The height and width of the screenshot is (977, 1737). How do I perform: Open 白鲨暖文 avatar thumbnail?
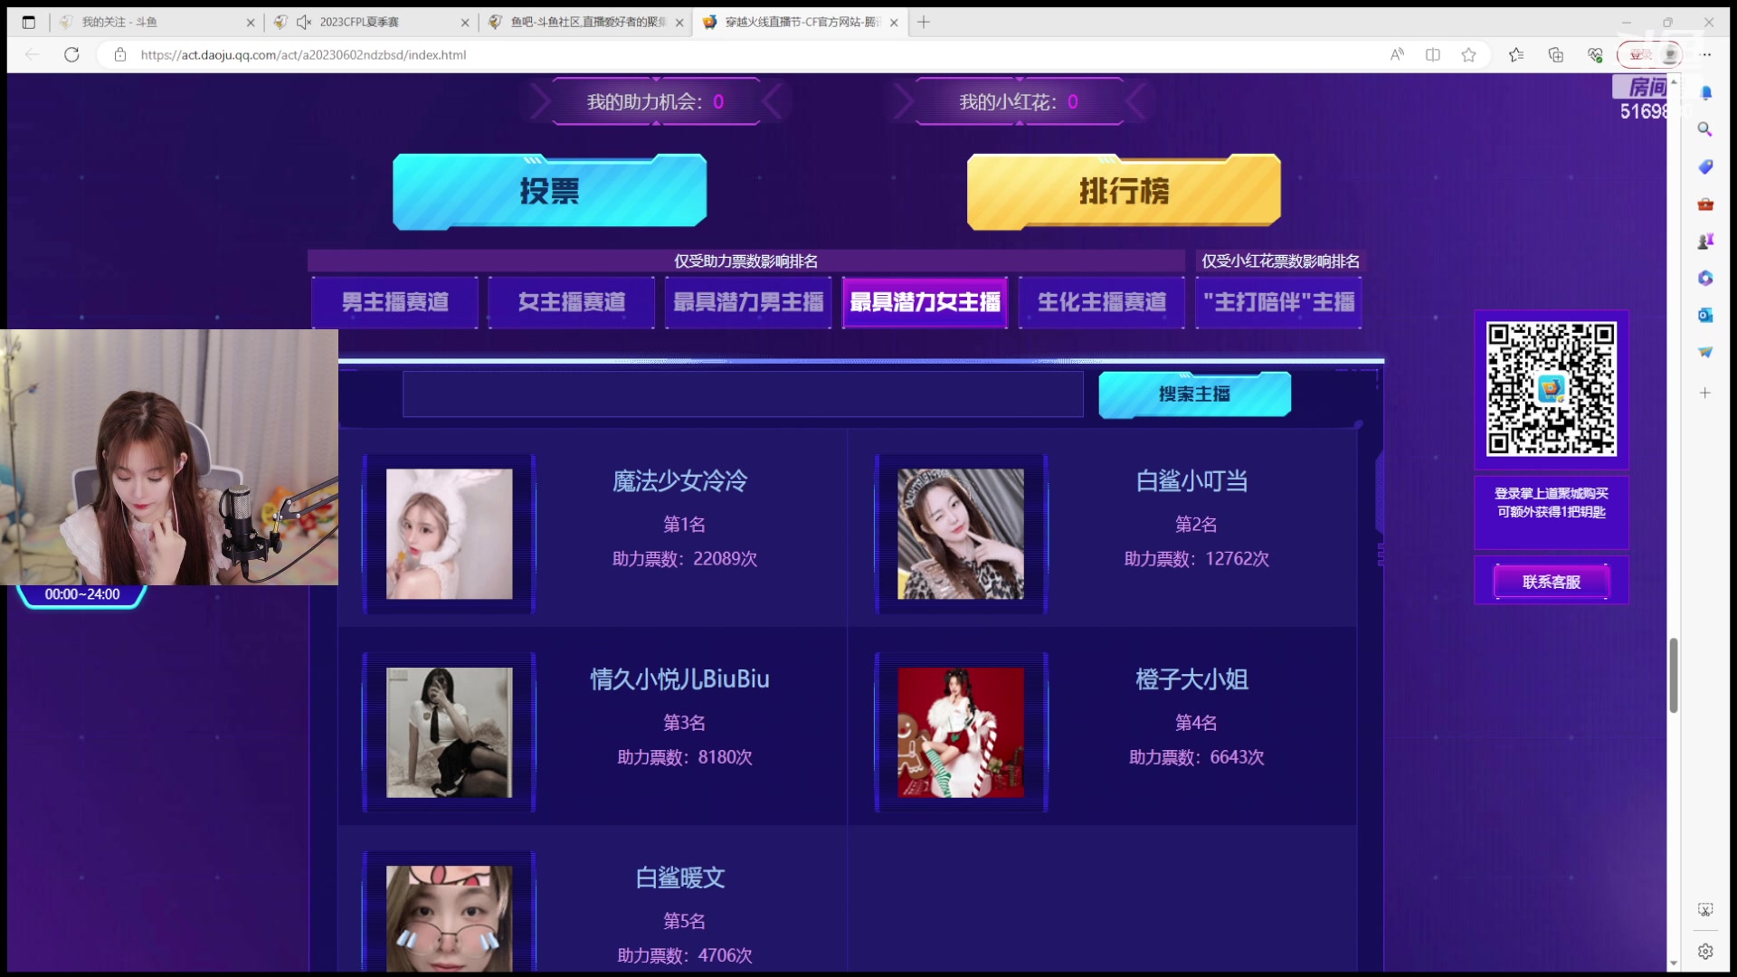[x=450, y=918]
